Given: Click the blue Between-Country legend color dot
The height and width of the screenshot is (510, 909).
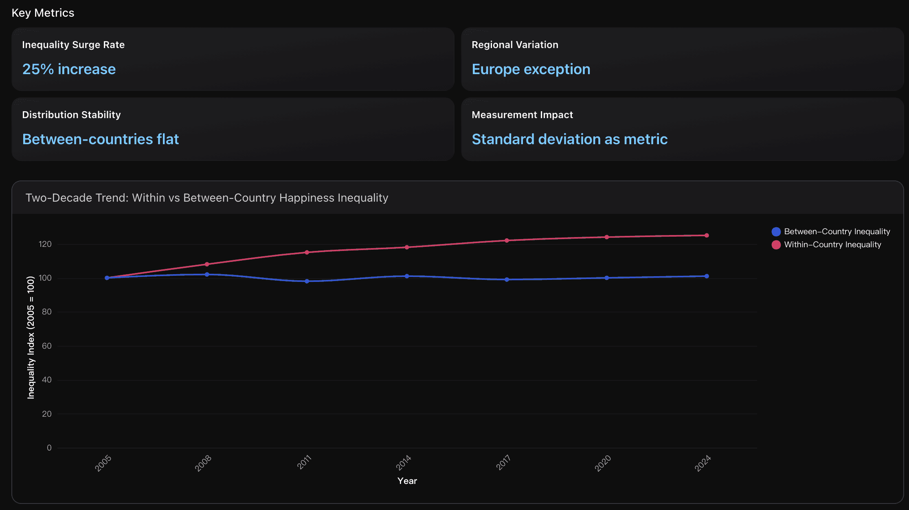Looking at the screenshot, I should (x=776, y=232).
